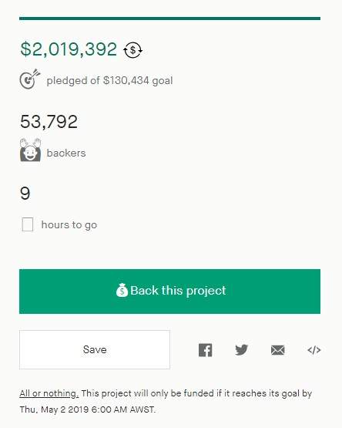Click the green funding progress bar
342x428 pixels.
(x=169, y=19)
